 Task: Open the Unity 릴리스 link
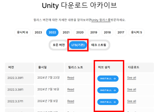(x=101, y=20)
